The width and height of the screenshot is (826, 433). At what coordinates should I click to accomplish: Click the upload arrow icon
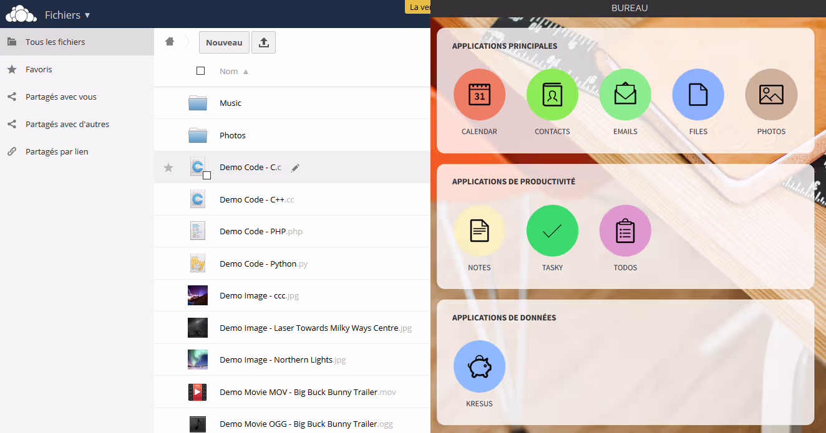click(263, 42)
